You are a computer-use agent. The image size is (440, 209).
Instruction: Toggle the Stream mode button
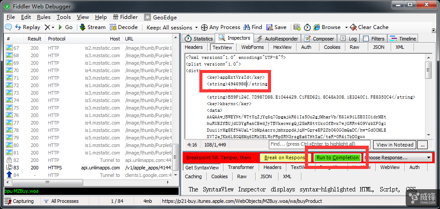92,27
